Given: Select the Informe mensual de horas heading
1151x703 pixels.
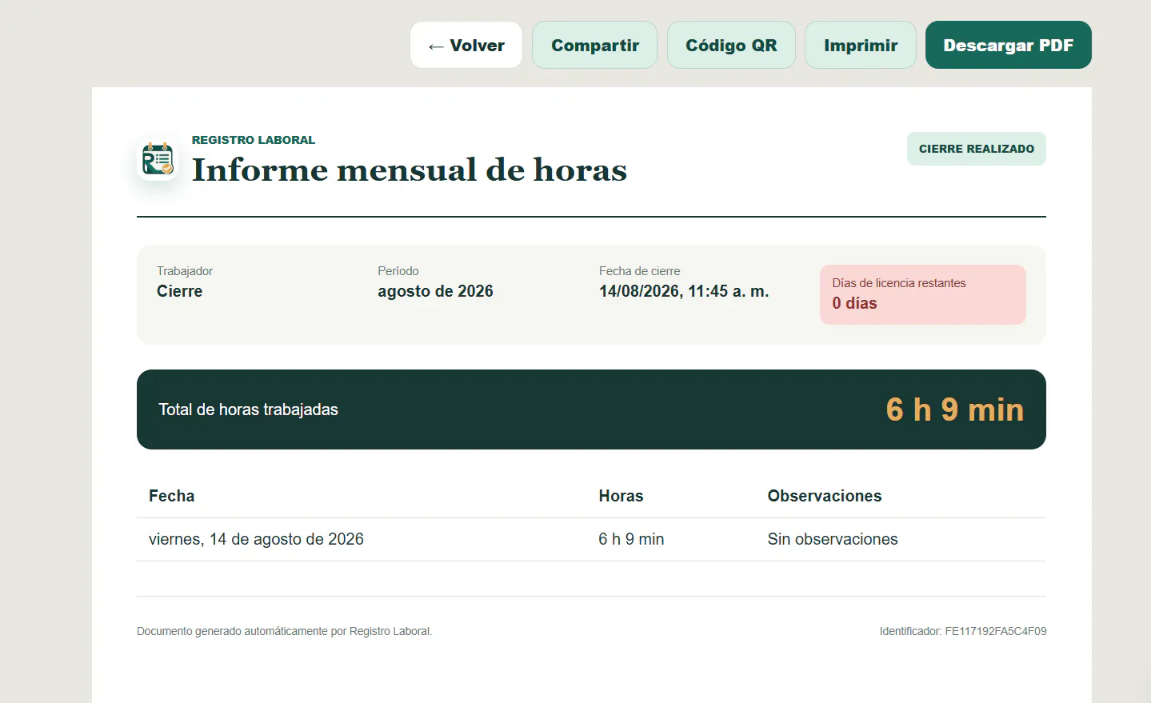Looking at the screenshot, I should [x=410, y=170].
